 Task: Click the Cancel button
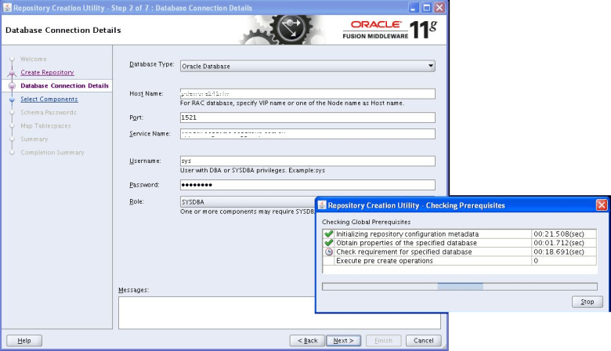coord(423,340)
